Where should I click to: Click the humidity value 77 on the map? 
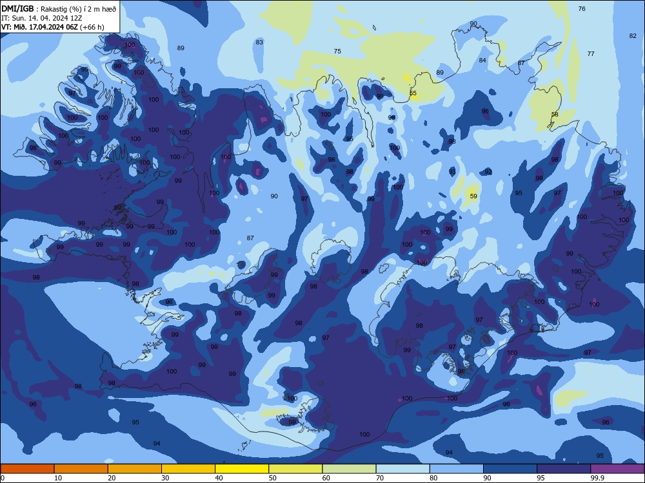tap(591, 54)
